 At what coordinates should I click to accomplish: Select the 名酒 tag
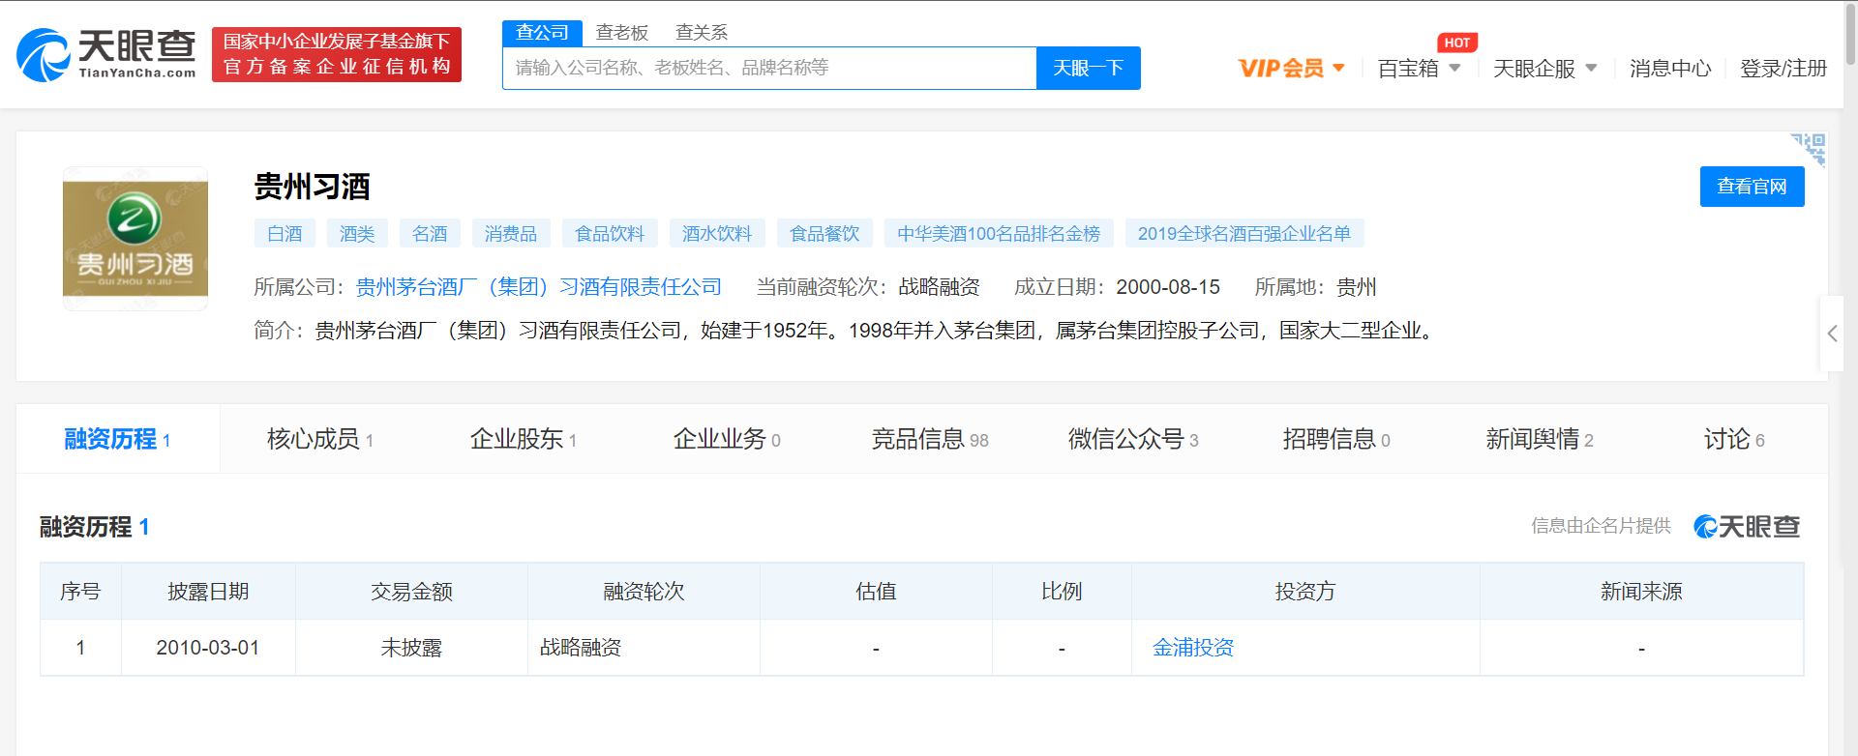(430, 234)
